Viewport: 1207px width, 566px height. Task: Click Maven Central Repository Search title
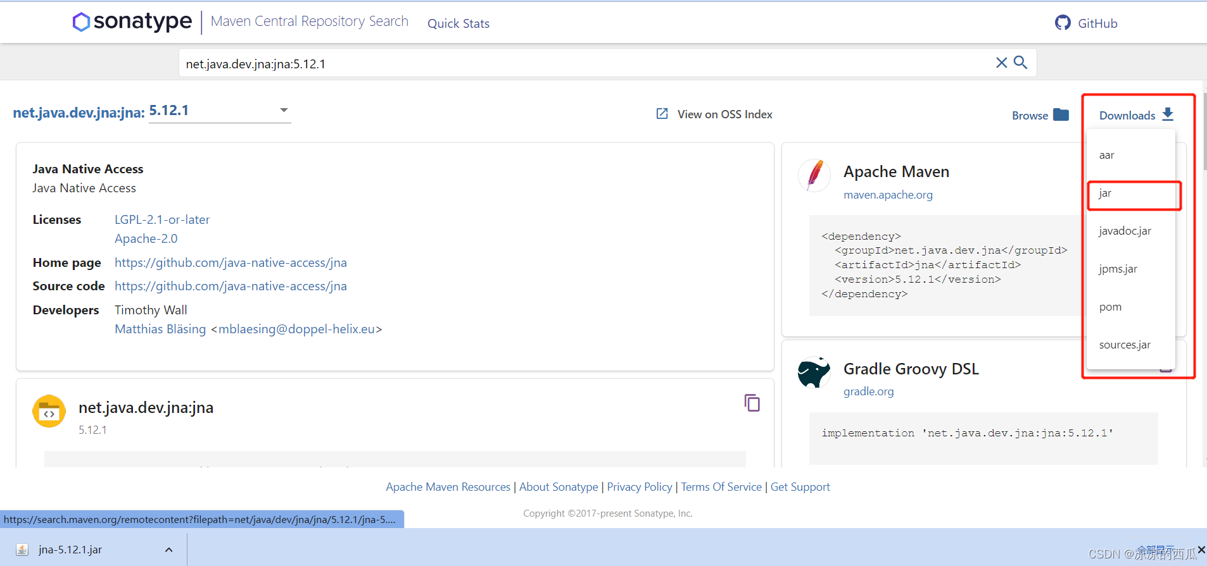coord(310,22)
